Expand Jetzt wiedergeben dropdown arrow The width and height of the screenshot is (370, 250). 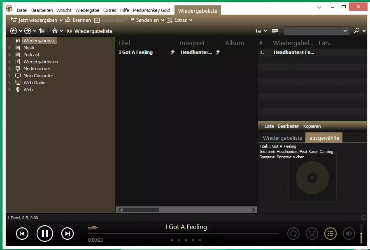[61, 20]
